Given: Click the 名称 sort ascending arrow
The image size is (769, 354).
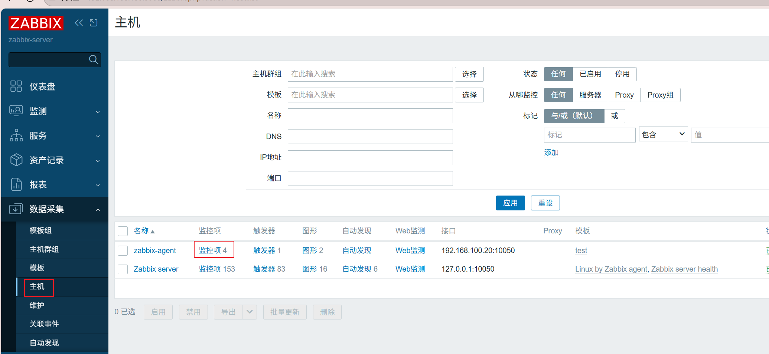Looking at the screenshot, I should click(153, 232).
